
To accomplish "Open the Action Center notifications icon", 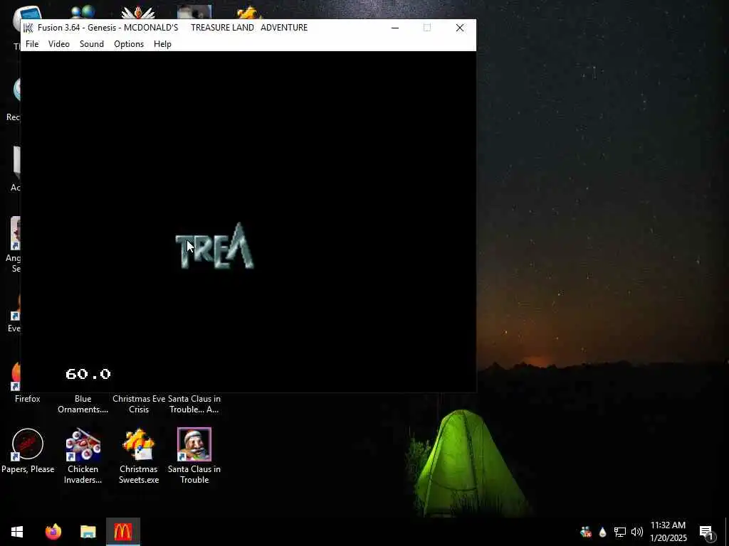I will (706, 532).
